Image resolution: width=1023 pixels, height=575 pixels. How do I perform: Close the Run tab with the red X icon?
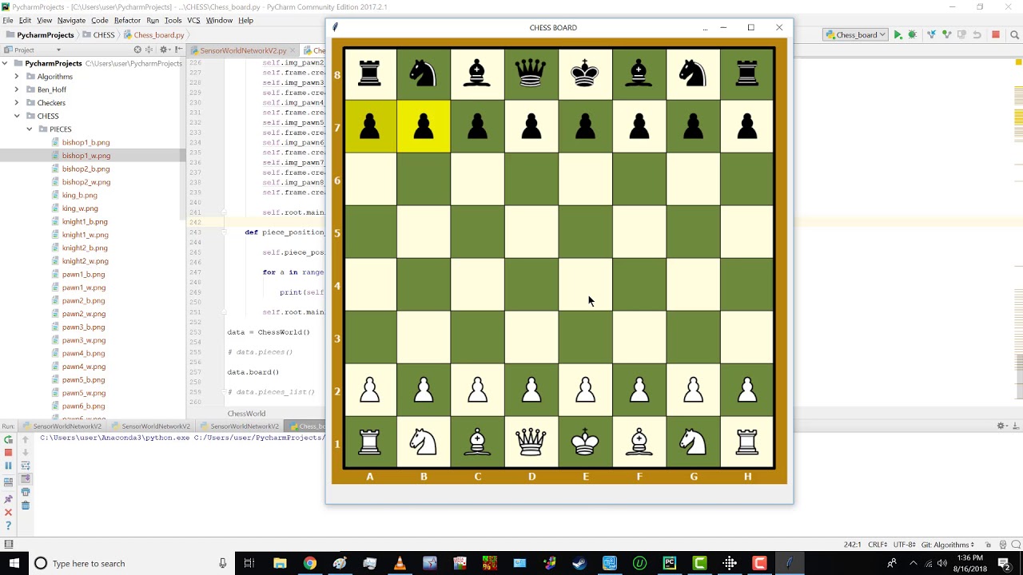[8, 512]
